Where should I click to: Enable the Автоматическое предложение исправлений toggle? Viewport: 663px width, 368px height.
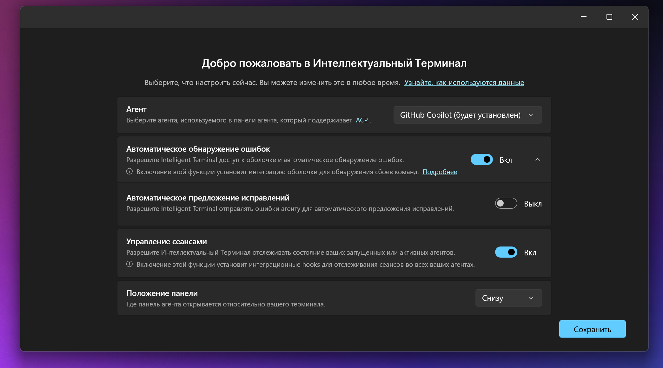click(506, 203)
